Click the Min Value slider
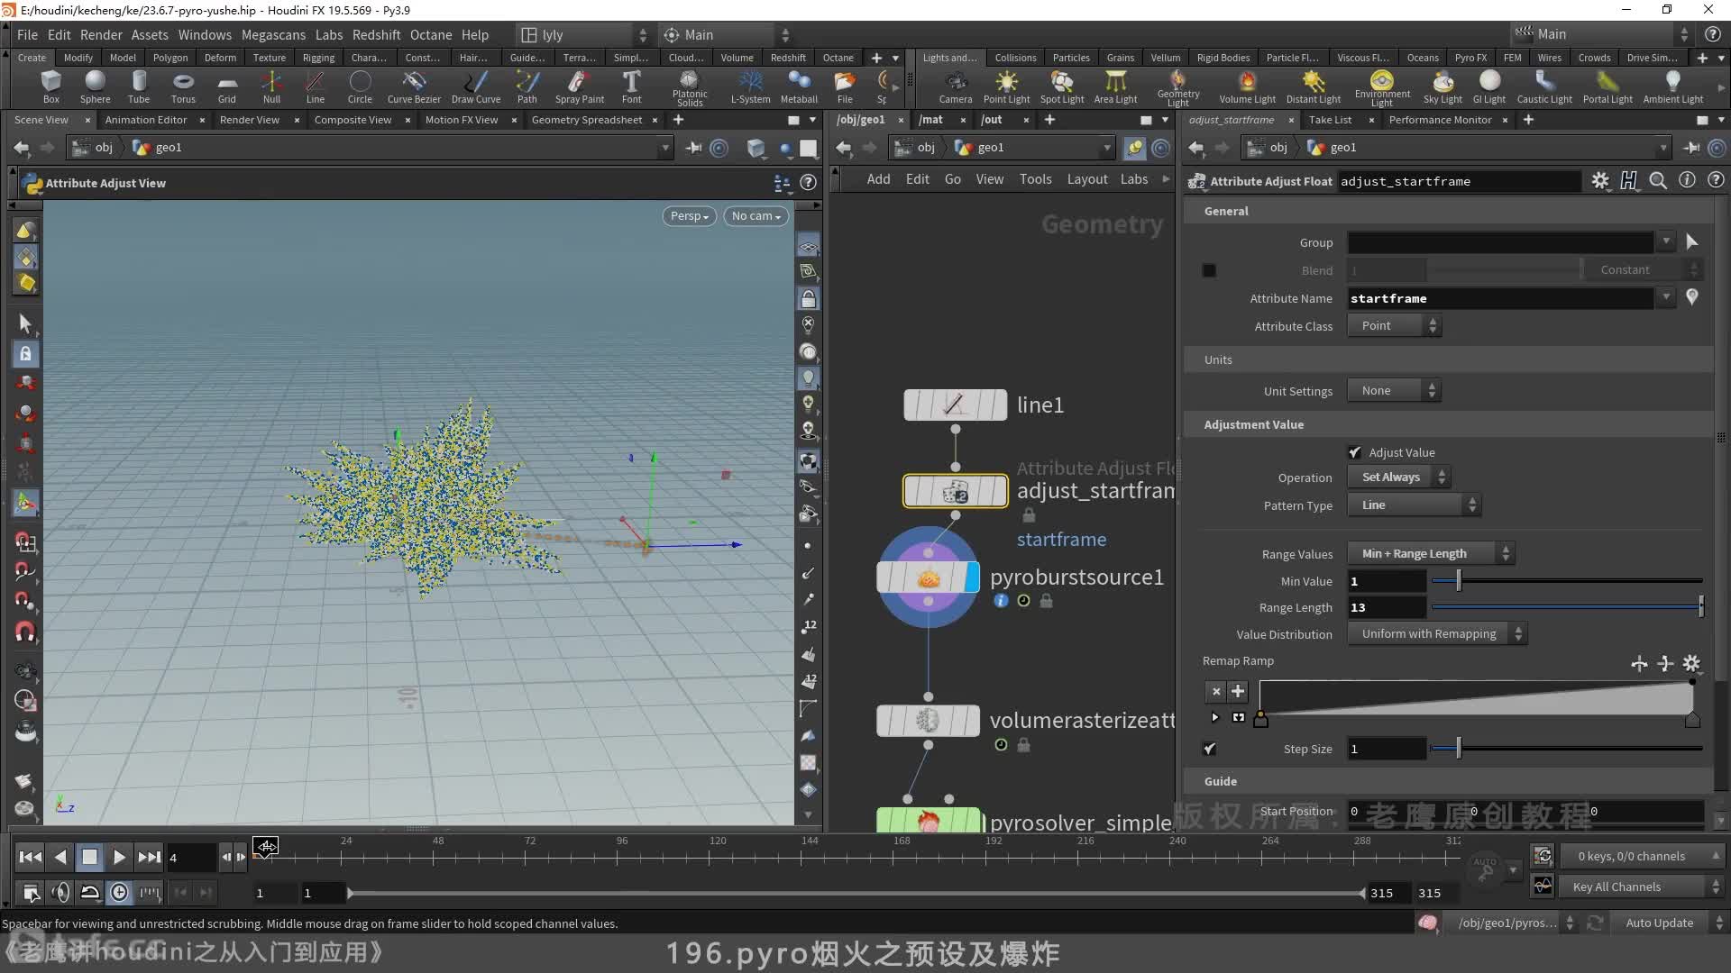Image resolution: width=1731 pixels, height=973 pixels. pyautogui.click(x=1567, y=581)
